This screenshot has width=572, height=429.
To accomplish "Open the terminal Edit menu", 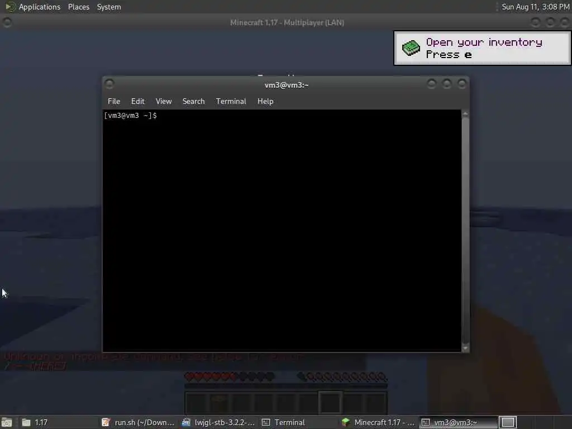I will click(138, 102).
